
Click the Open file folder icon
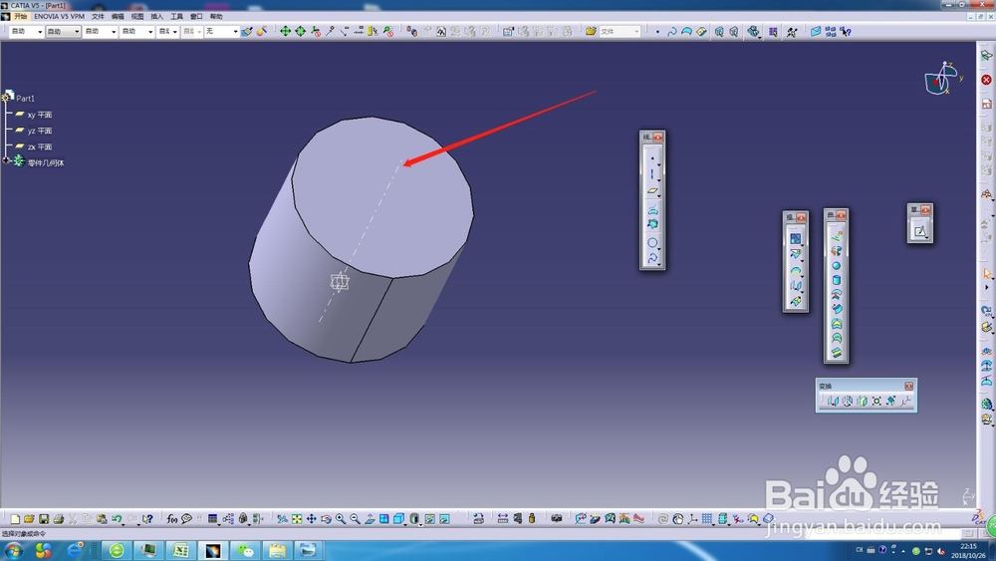pyautogui.click(x=29, y=519)
